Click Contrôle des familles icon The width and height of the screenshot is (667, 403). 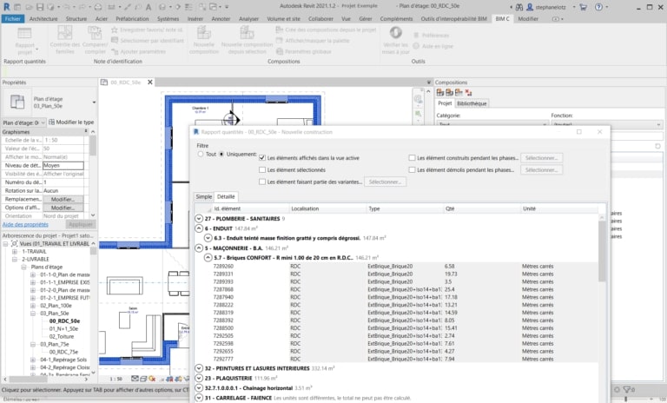64,34
